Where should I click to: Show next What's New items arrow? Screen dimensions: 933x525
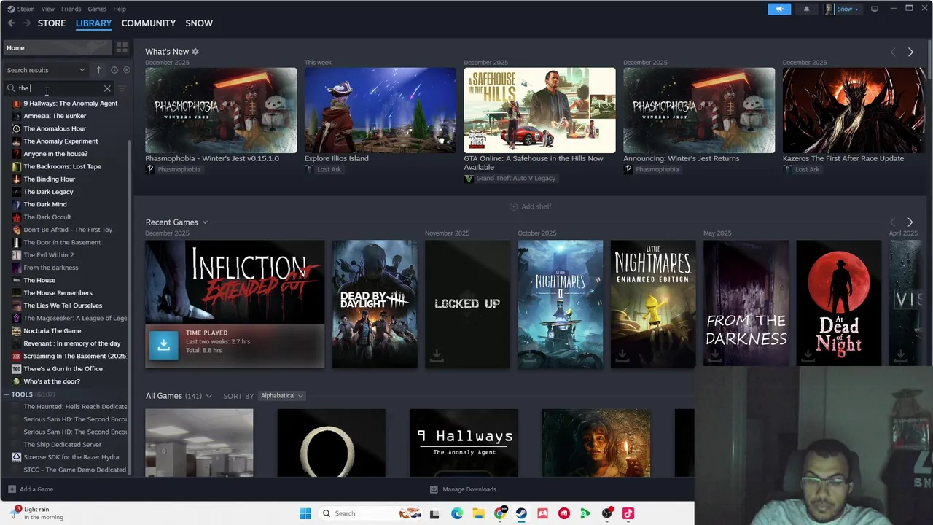[910, 52]
